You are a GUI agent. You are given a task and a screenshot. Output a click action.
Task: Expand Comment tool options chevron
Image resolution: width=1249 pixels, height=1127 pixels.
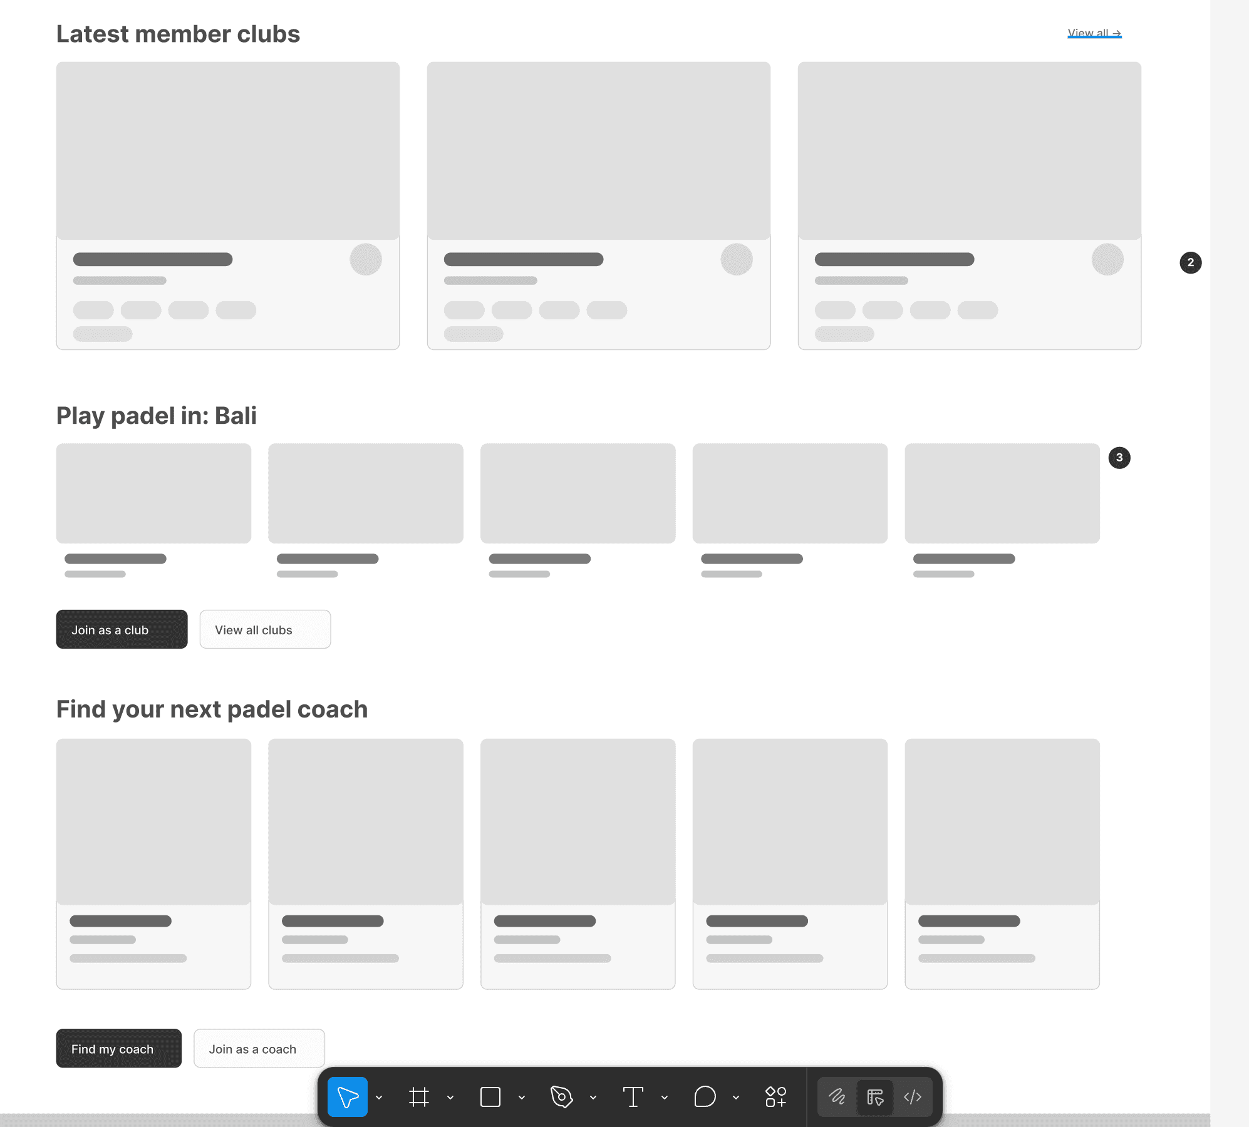[x=736, y=1098]
